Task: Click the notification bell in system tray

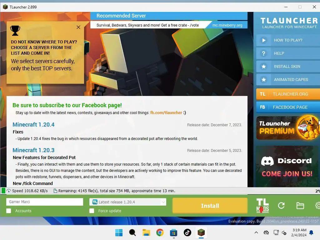Action: (312, 232)
